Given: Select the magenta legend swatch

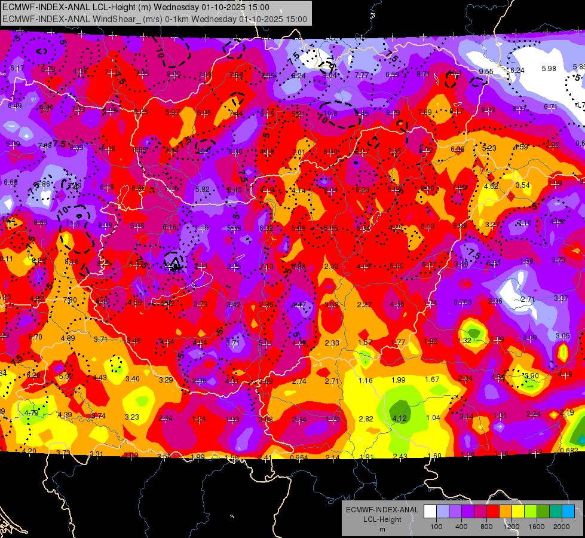Looking at the screenshot, I should (480, 512).
